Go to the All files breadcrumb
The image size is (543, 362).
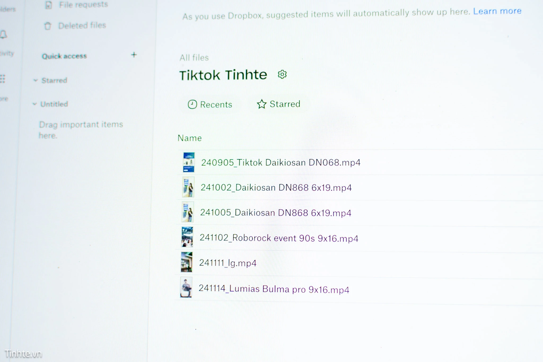pos(194,58)
